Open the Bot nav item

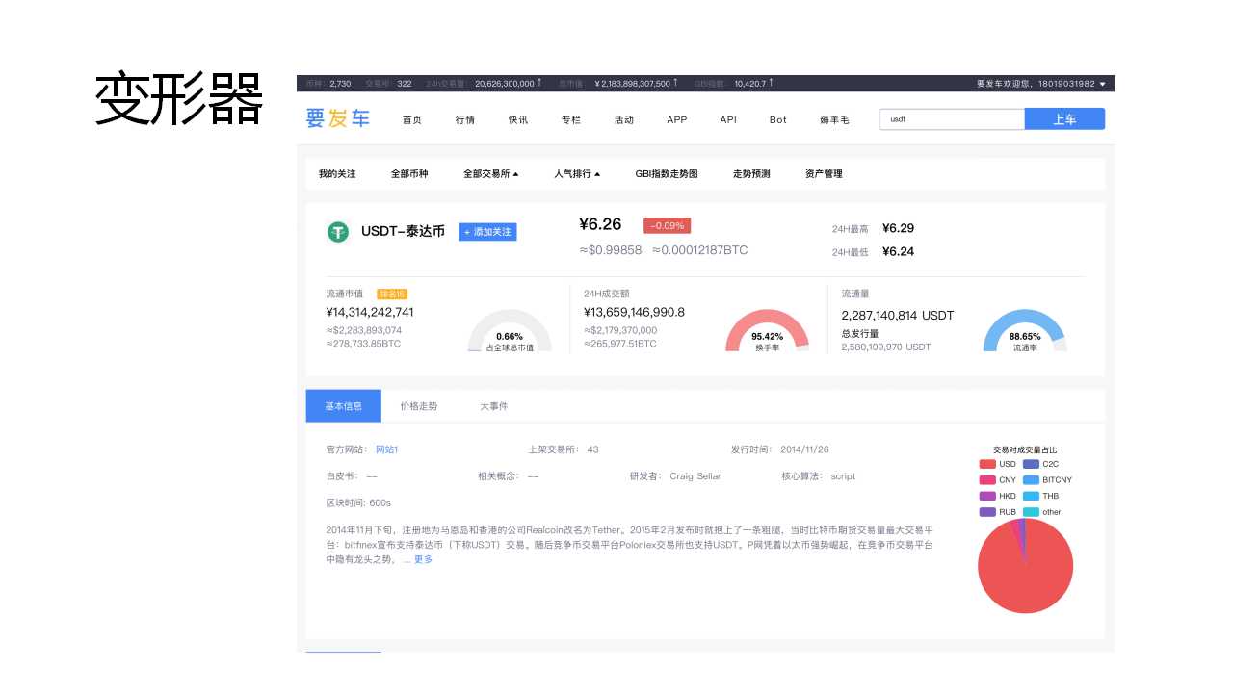[x=778, y=119]
